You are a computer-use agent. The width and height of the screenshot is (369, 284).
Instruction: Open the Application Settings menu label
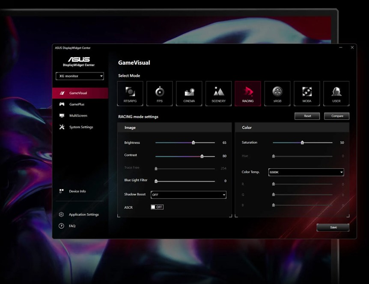pyautogui.click(x=84, y=214)
